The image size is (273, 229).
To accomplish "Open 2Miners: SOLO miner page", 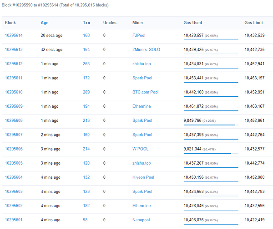I will point(146,50).
